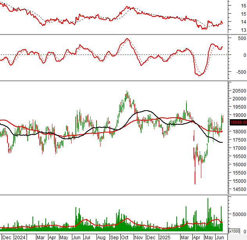Screen dimensions: 247x240
Task: Select the 20500 price axis label
Action: pyautogui.click(x=239, y=91)
